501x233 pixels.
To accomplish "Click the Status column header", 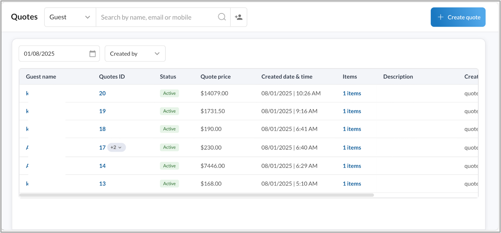I will click(168, 77).
